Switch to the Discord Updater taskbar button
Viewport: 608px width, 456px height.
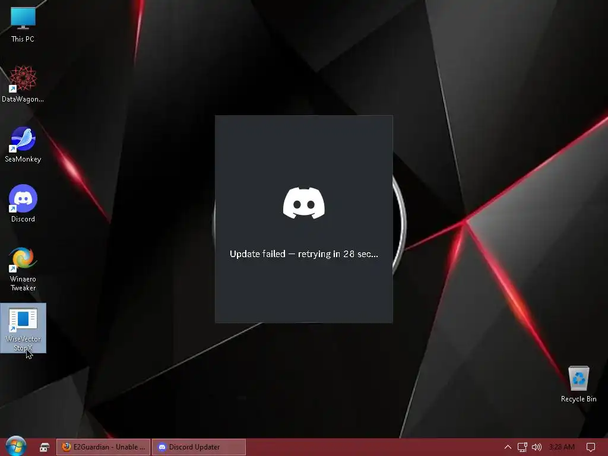199,447
